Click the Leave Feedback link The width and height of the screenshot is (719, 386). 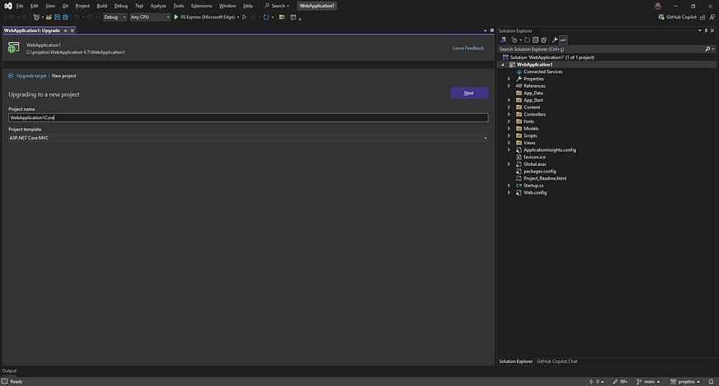pos(468,48)
